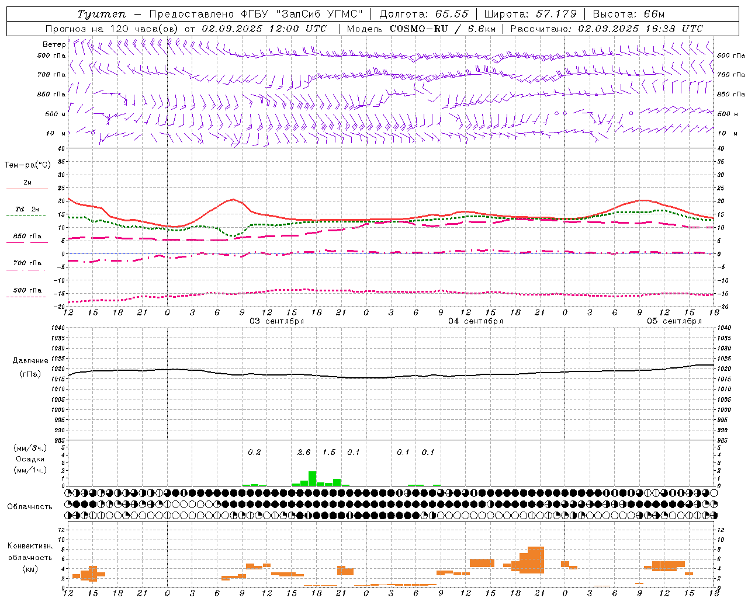
Task: Click the computed time "Рассчитано: 02.09.2025 16:38 UTC"
Action: click(x=607, y=29)
